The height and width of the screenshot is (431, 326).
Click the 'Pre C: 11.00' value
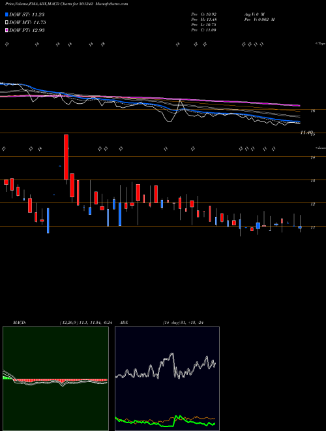coord(203,30)
